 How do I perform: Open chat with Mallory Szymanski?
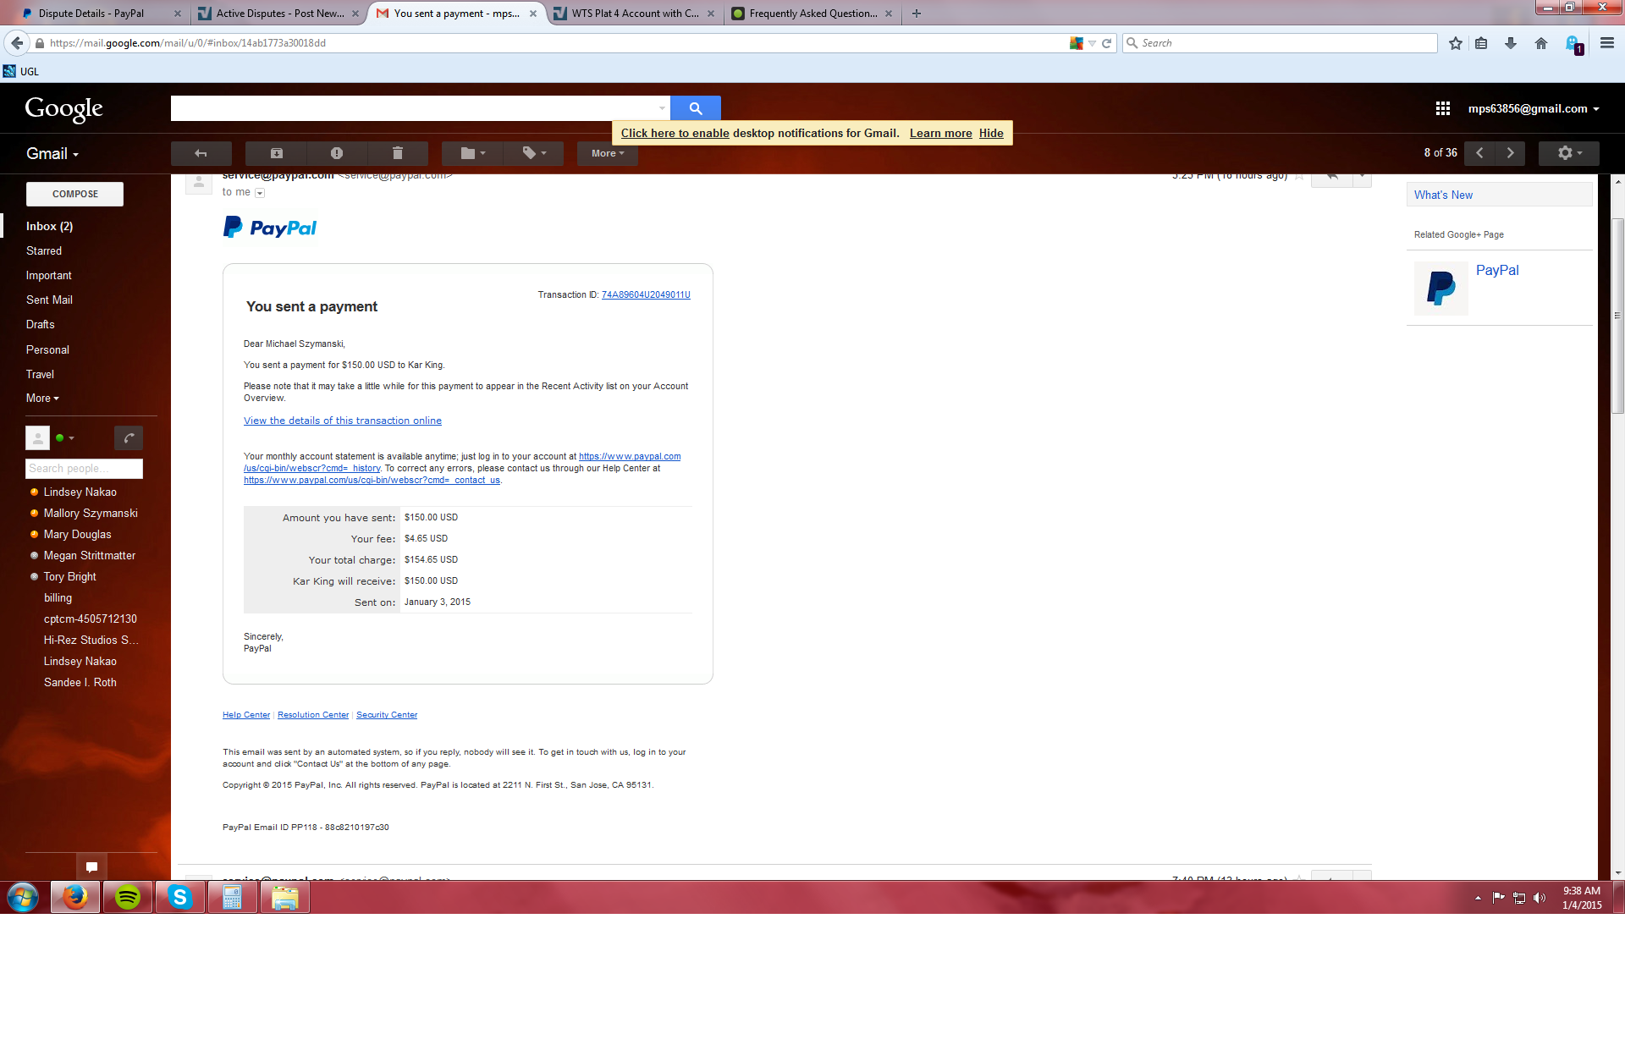pos(91,513)
